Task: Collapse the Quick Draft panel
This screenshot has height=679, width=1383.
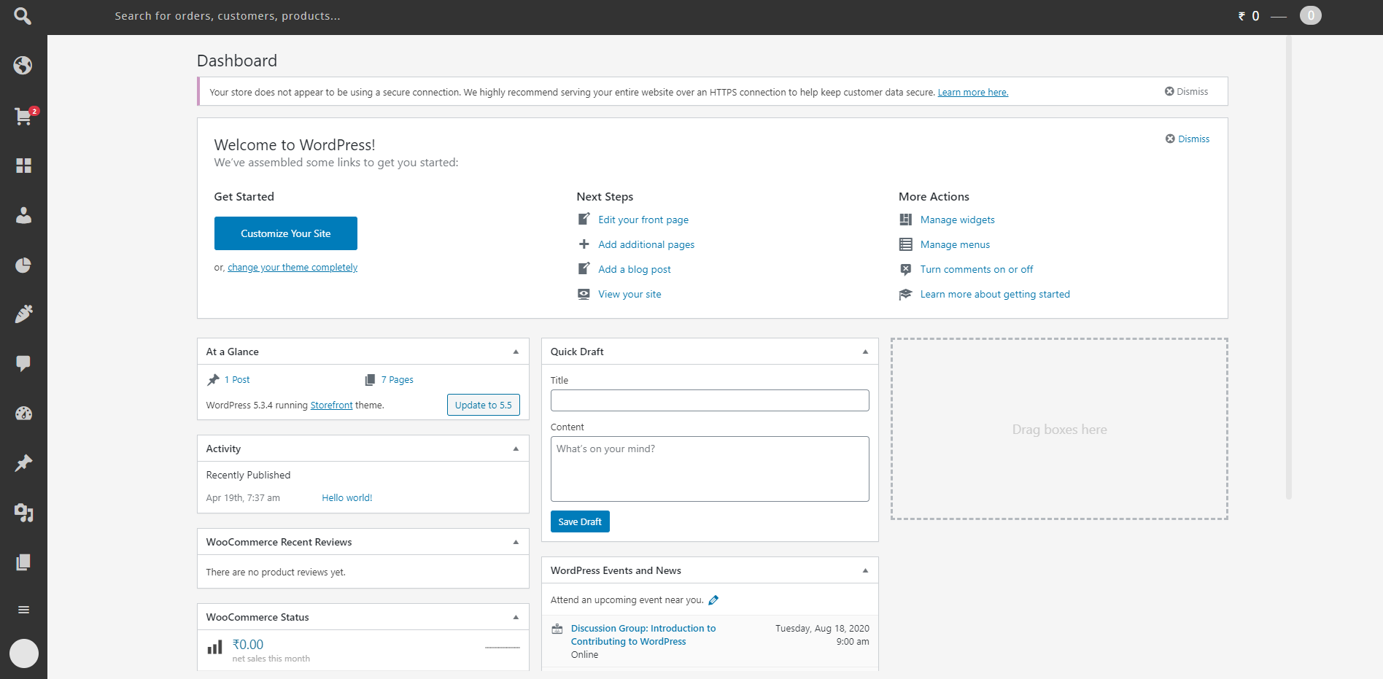Action: coord(865,352)
